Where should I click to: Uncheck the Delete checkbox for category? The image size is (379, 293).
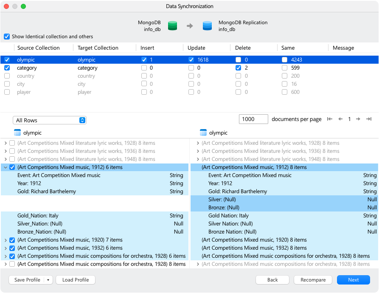(x=239, y=68)
